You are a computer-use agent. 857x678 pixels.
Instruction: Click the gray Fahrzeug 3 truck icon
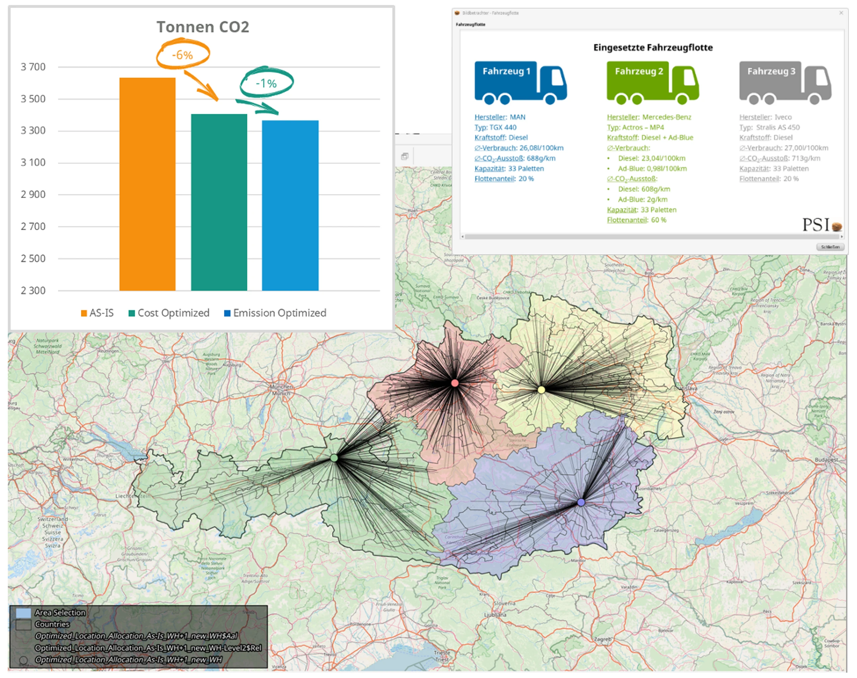tap(785, 82)
